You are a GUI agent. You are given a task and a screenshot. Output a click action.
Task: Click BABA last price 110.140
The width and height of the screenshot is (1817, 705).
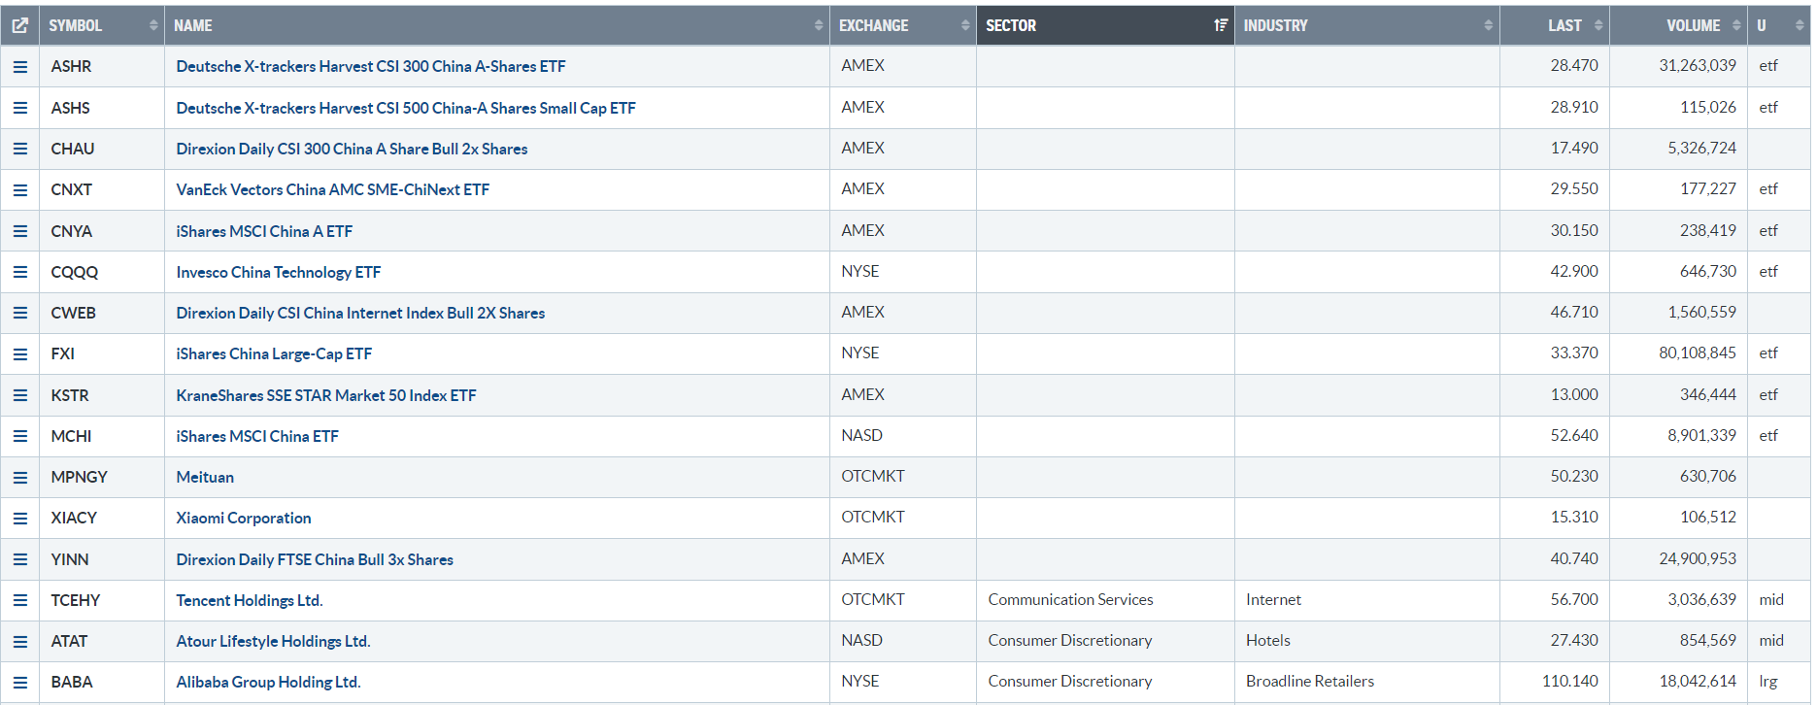click(x=1569, y=681)
